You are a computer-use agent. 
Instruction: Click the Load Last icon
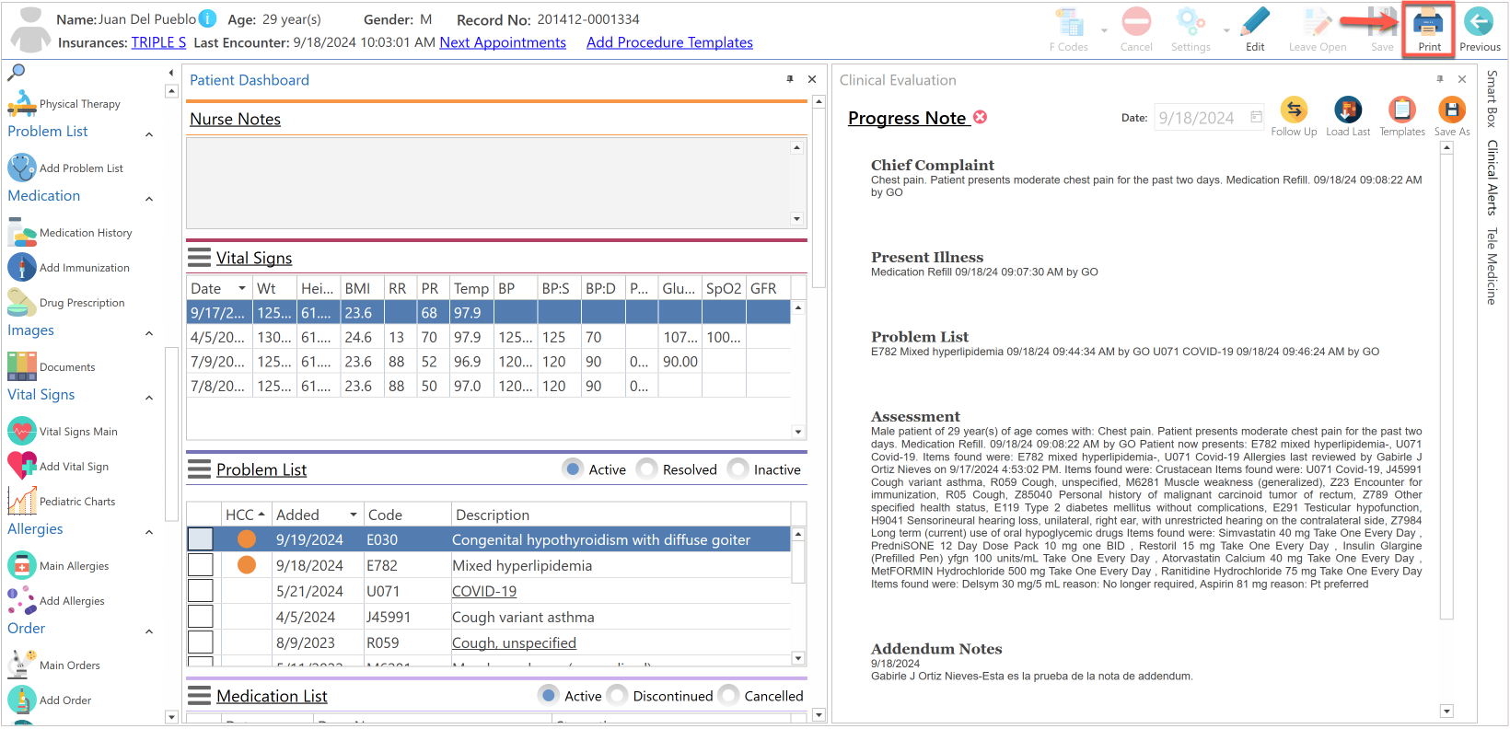tap(1348, 110)
